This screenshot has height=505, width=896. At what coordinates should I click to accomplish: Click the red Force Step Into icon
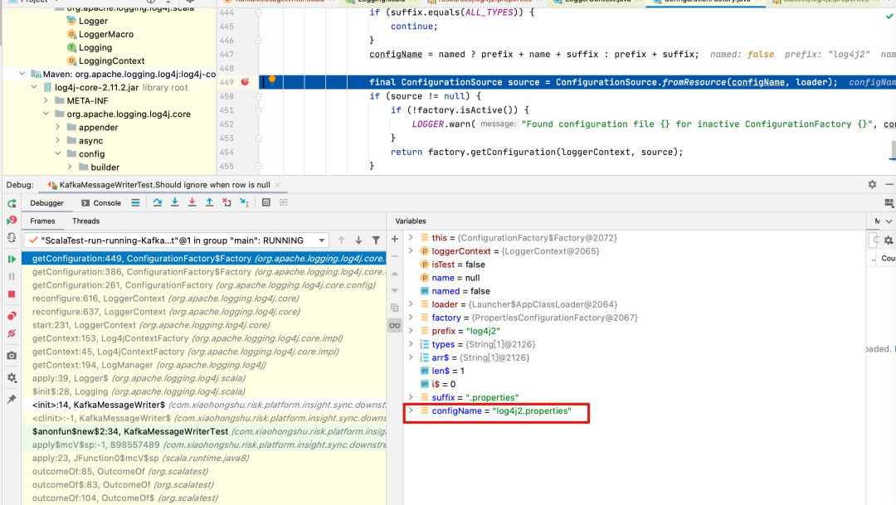pyautogui.click(x=192, y=202)
